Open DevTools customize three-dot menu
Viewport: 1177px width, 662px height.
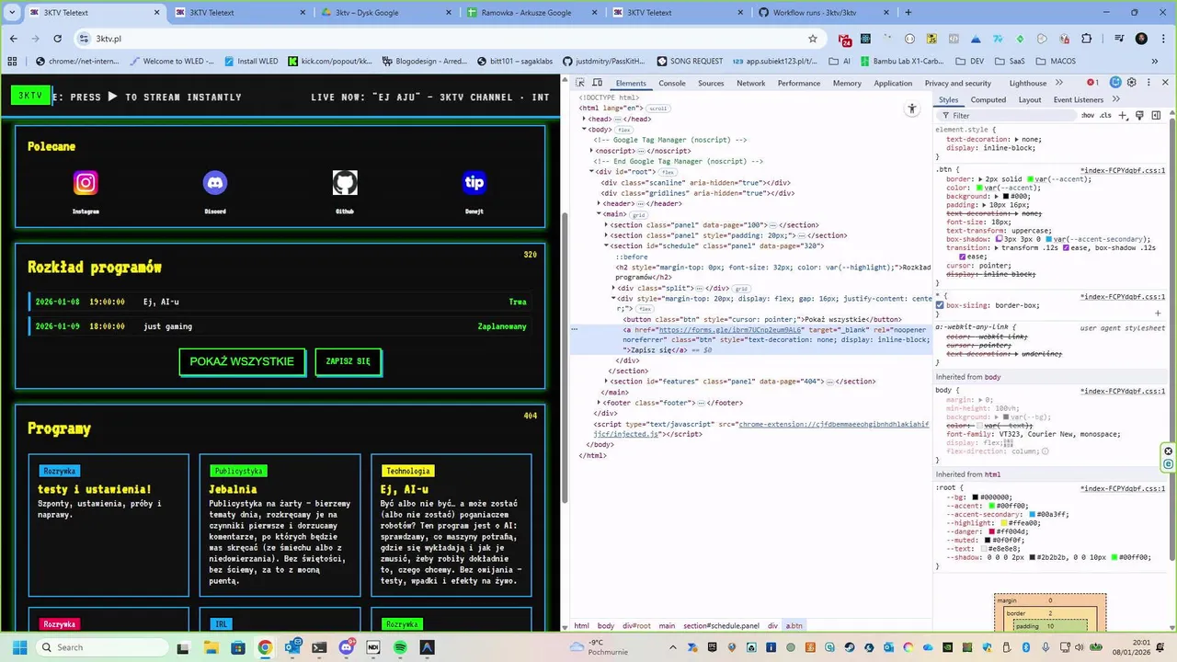(x=1148, y=83)
